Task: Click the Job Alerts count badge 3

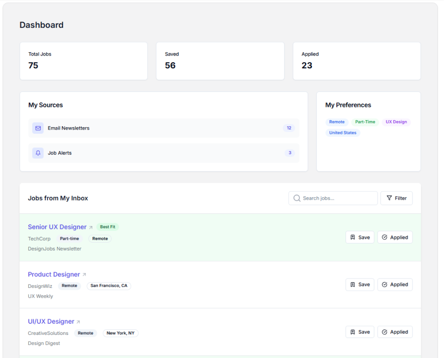Action: [x=290, y=153]
